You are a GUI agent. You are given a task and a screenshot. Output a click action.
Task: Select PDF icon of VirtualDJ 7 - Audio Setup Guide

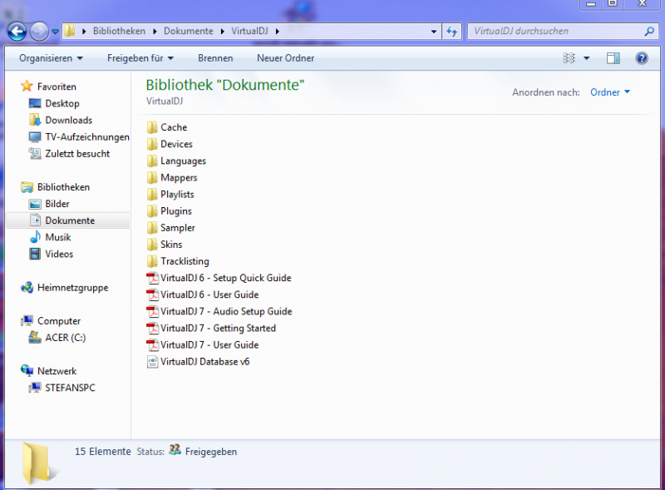152,311
